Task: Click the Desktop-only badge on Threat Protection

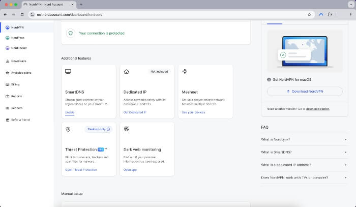Action: 99,129
